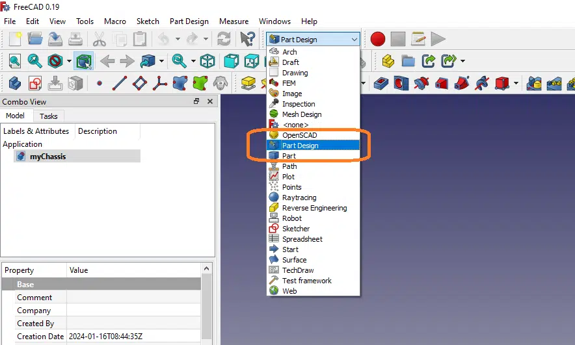Click the Groove tool icon

tap(421, 84)
